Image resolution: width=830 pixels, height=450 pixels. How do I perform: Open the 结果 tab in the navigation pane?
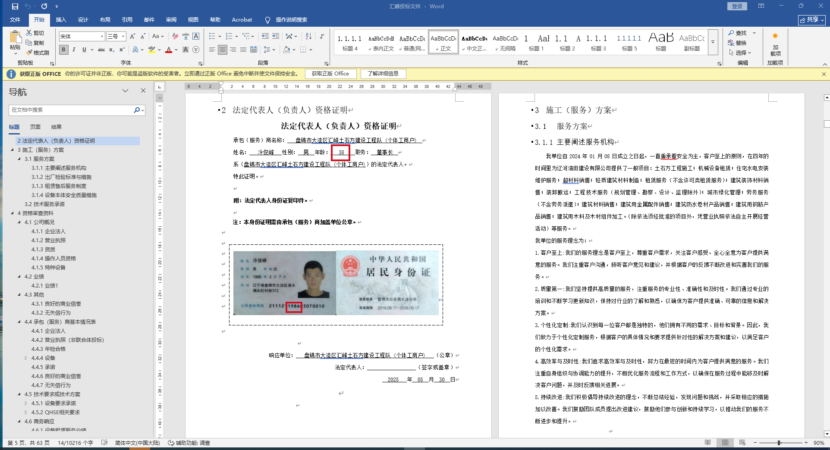[57, 127]
